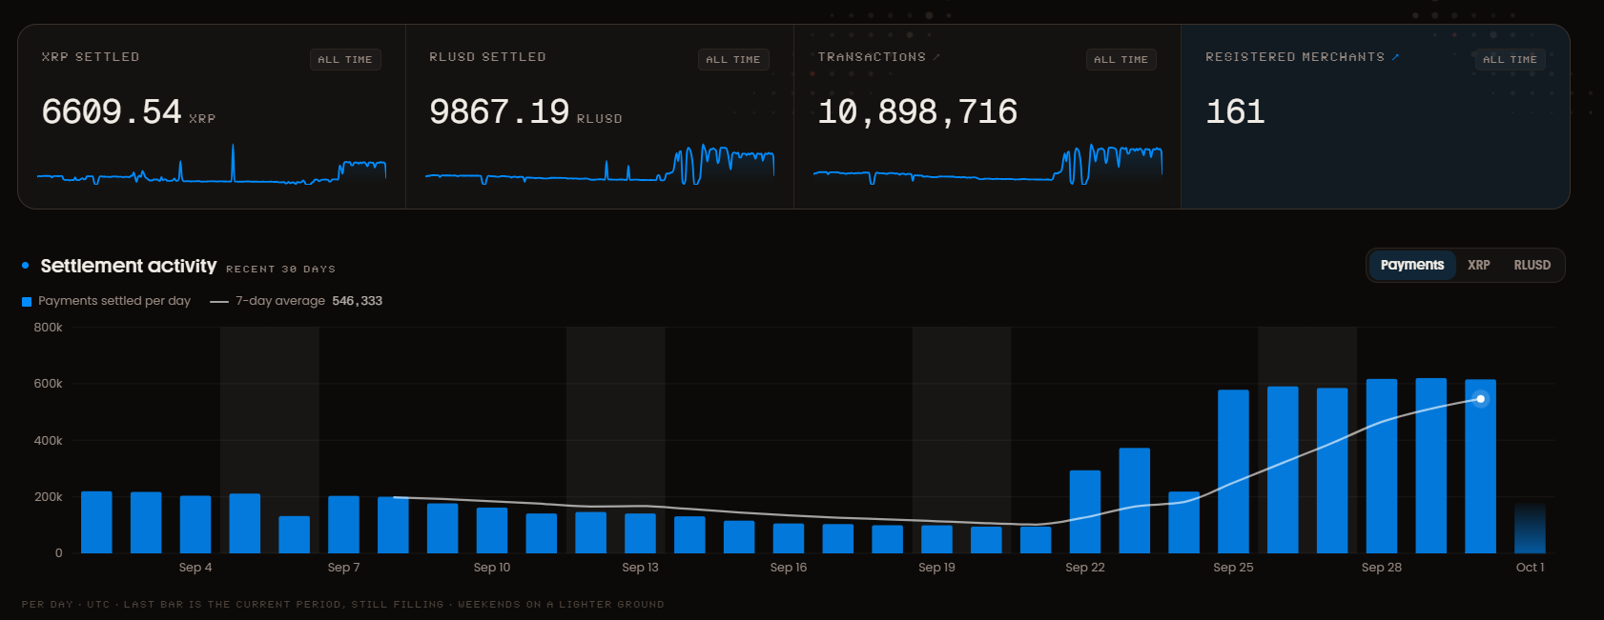
Task: Click the Sep 25 bar in the chart
Action: pos(1233,471)
